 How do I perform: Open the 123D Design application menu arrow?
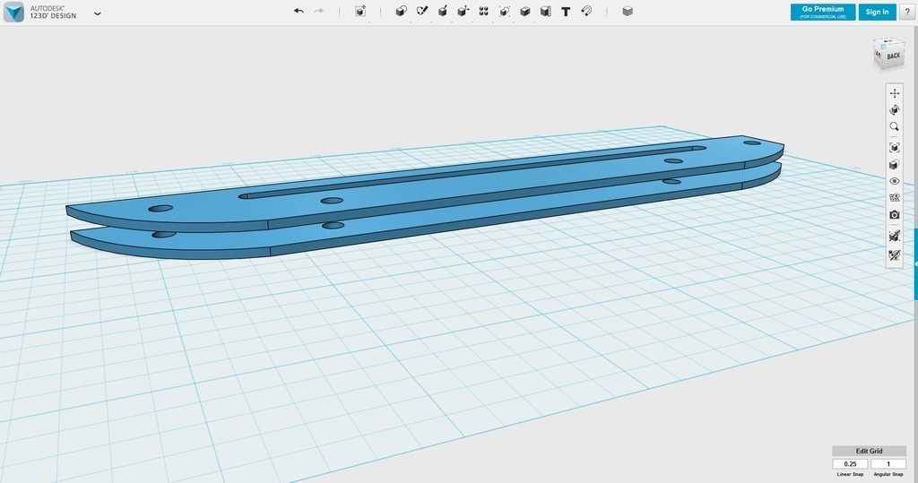tap(97, 14)
